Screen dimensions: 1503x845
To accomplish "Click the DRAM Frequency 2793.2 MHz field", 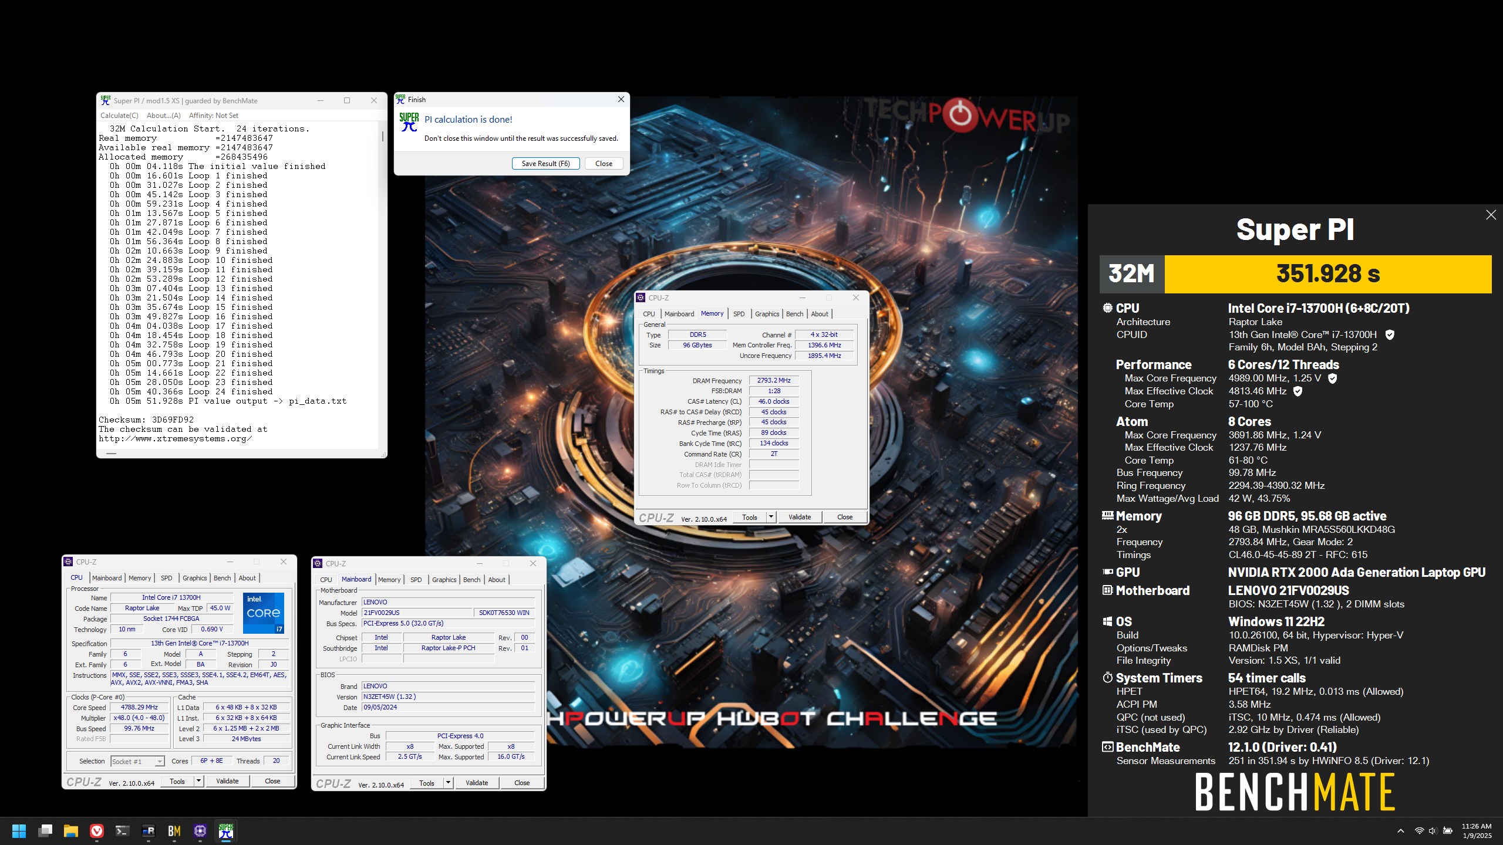I will coord(774,381).
